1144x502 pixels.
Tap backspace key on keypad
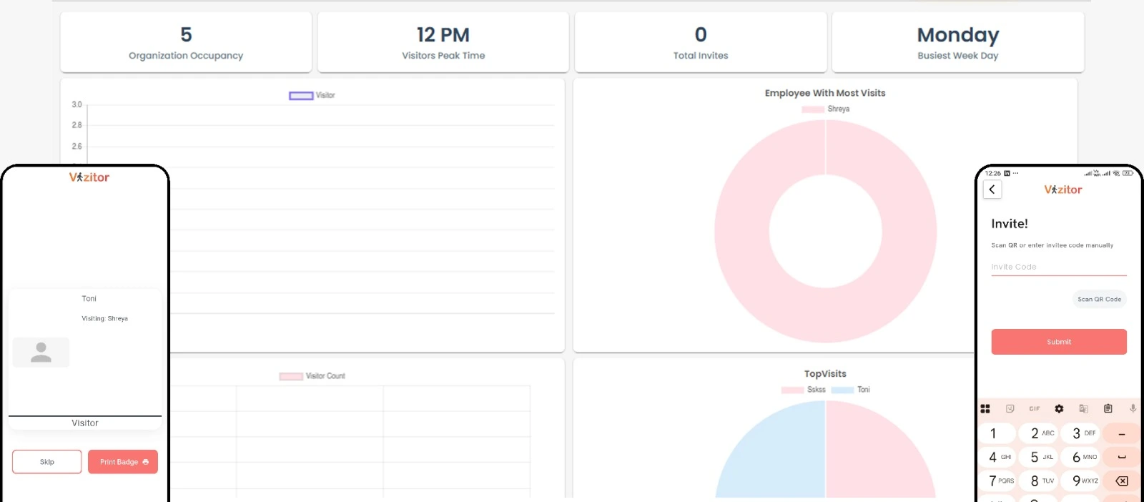(1122, 481)
